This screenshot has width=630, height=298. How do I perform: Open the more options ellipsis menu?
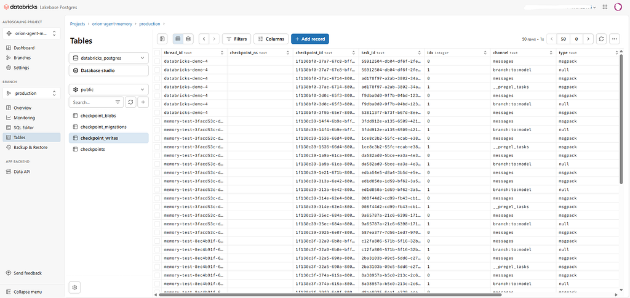[x=615, y=39]
